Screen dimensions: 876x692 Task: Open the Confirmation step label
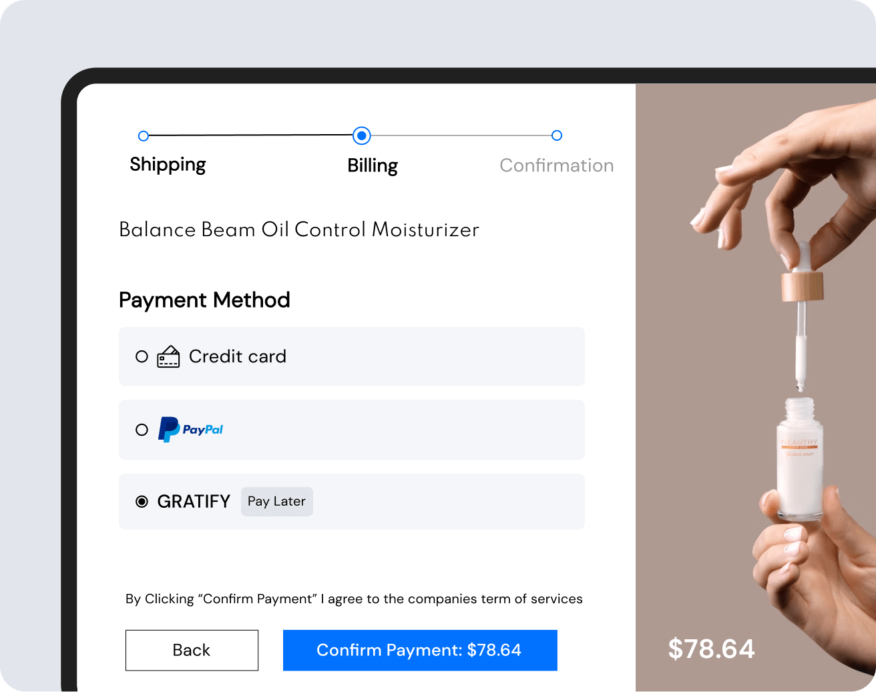557,165
